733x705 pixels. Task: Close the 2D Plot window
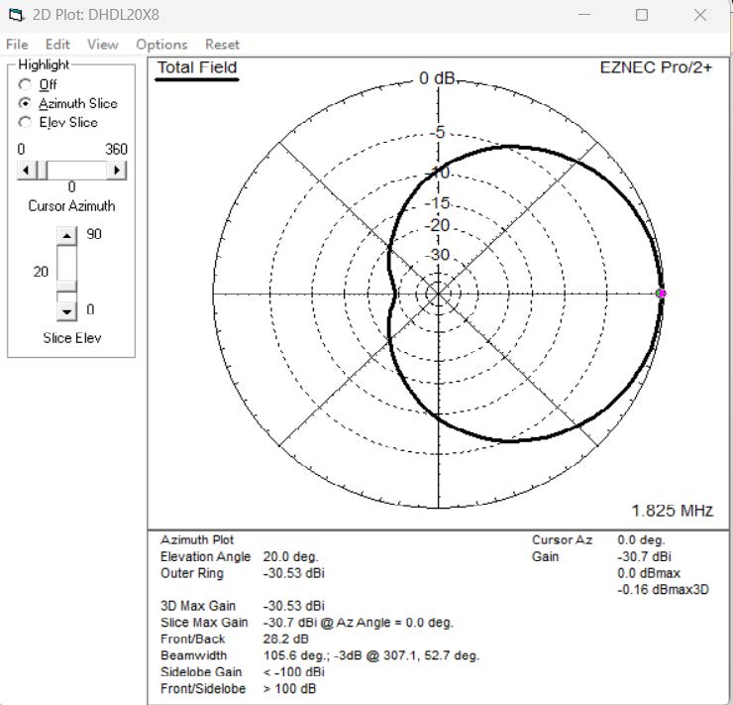(x=700, y=15)
